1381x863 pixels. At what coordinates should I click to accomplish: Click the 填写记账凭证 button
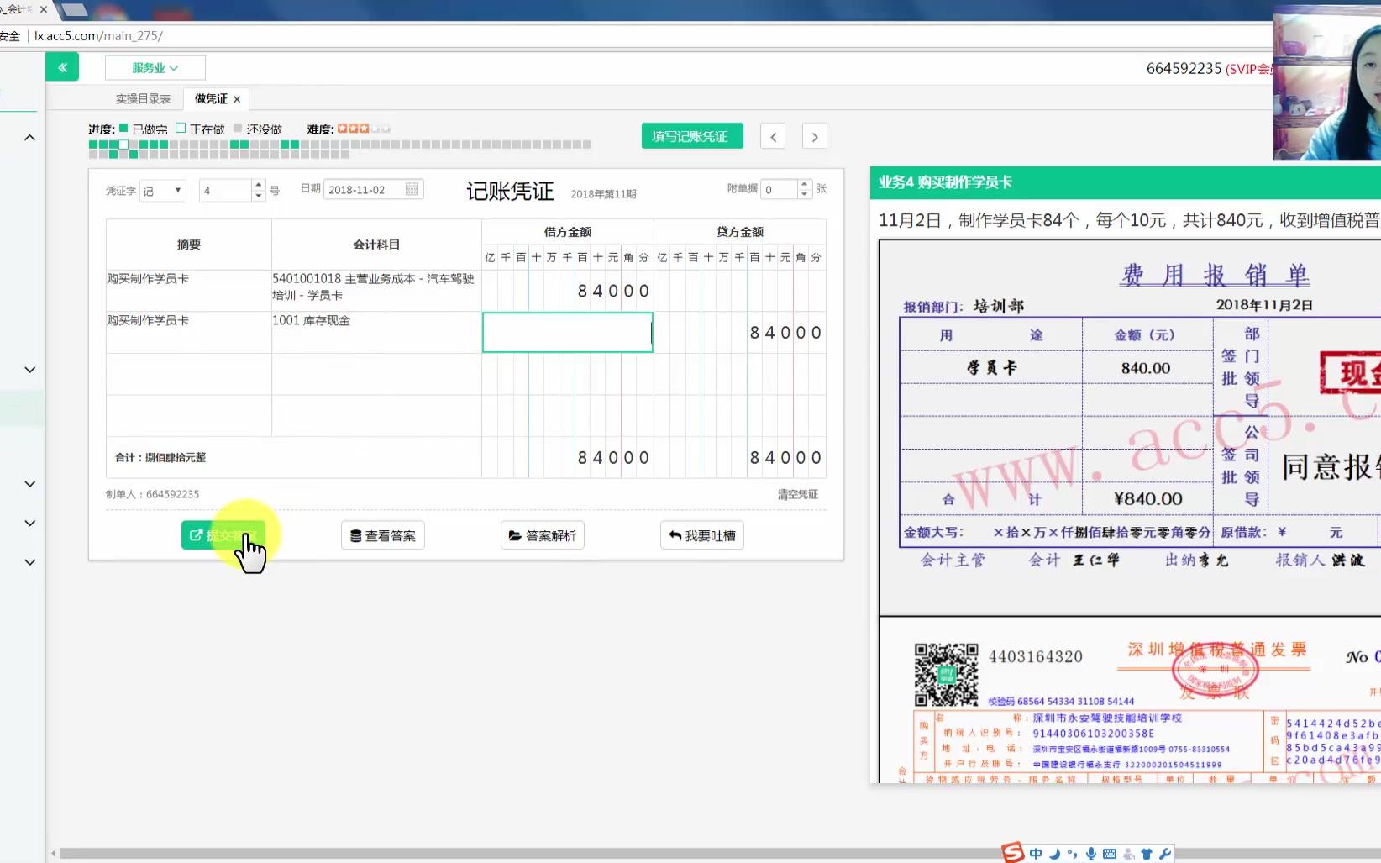tap(691, 135)
